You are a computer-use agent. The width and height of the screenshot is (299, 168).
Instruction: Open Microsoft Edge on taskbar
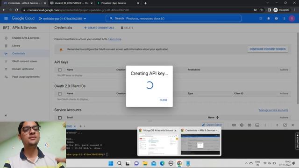(162, 163)
